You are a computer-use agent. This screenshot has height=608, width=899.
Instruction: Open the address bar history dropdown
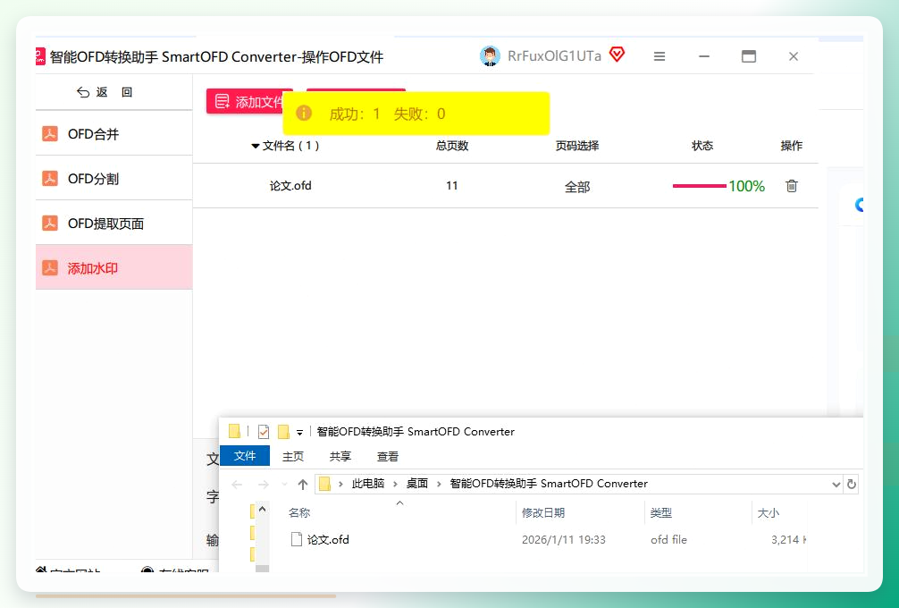coord(836,485)
